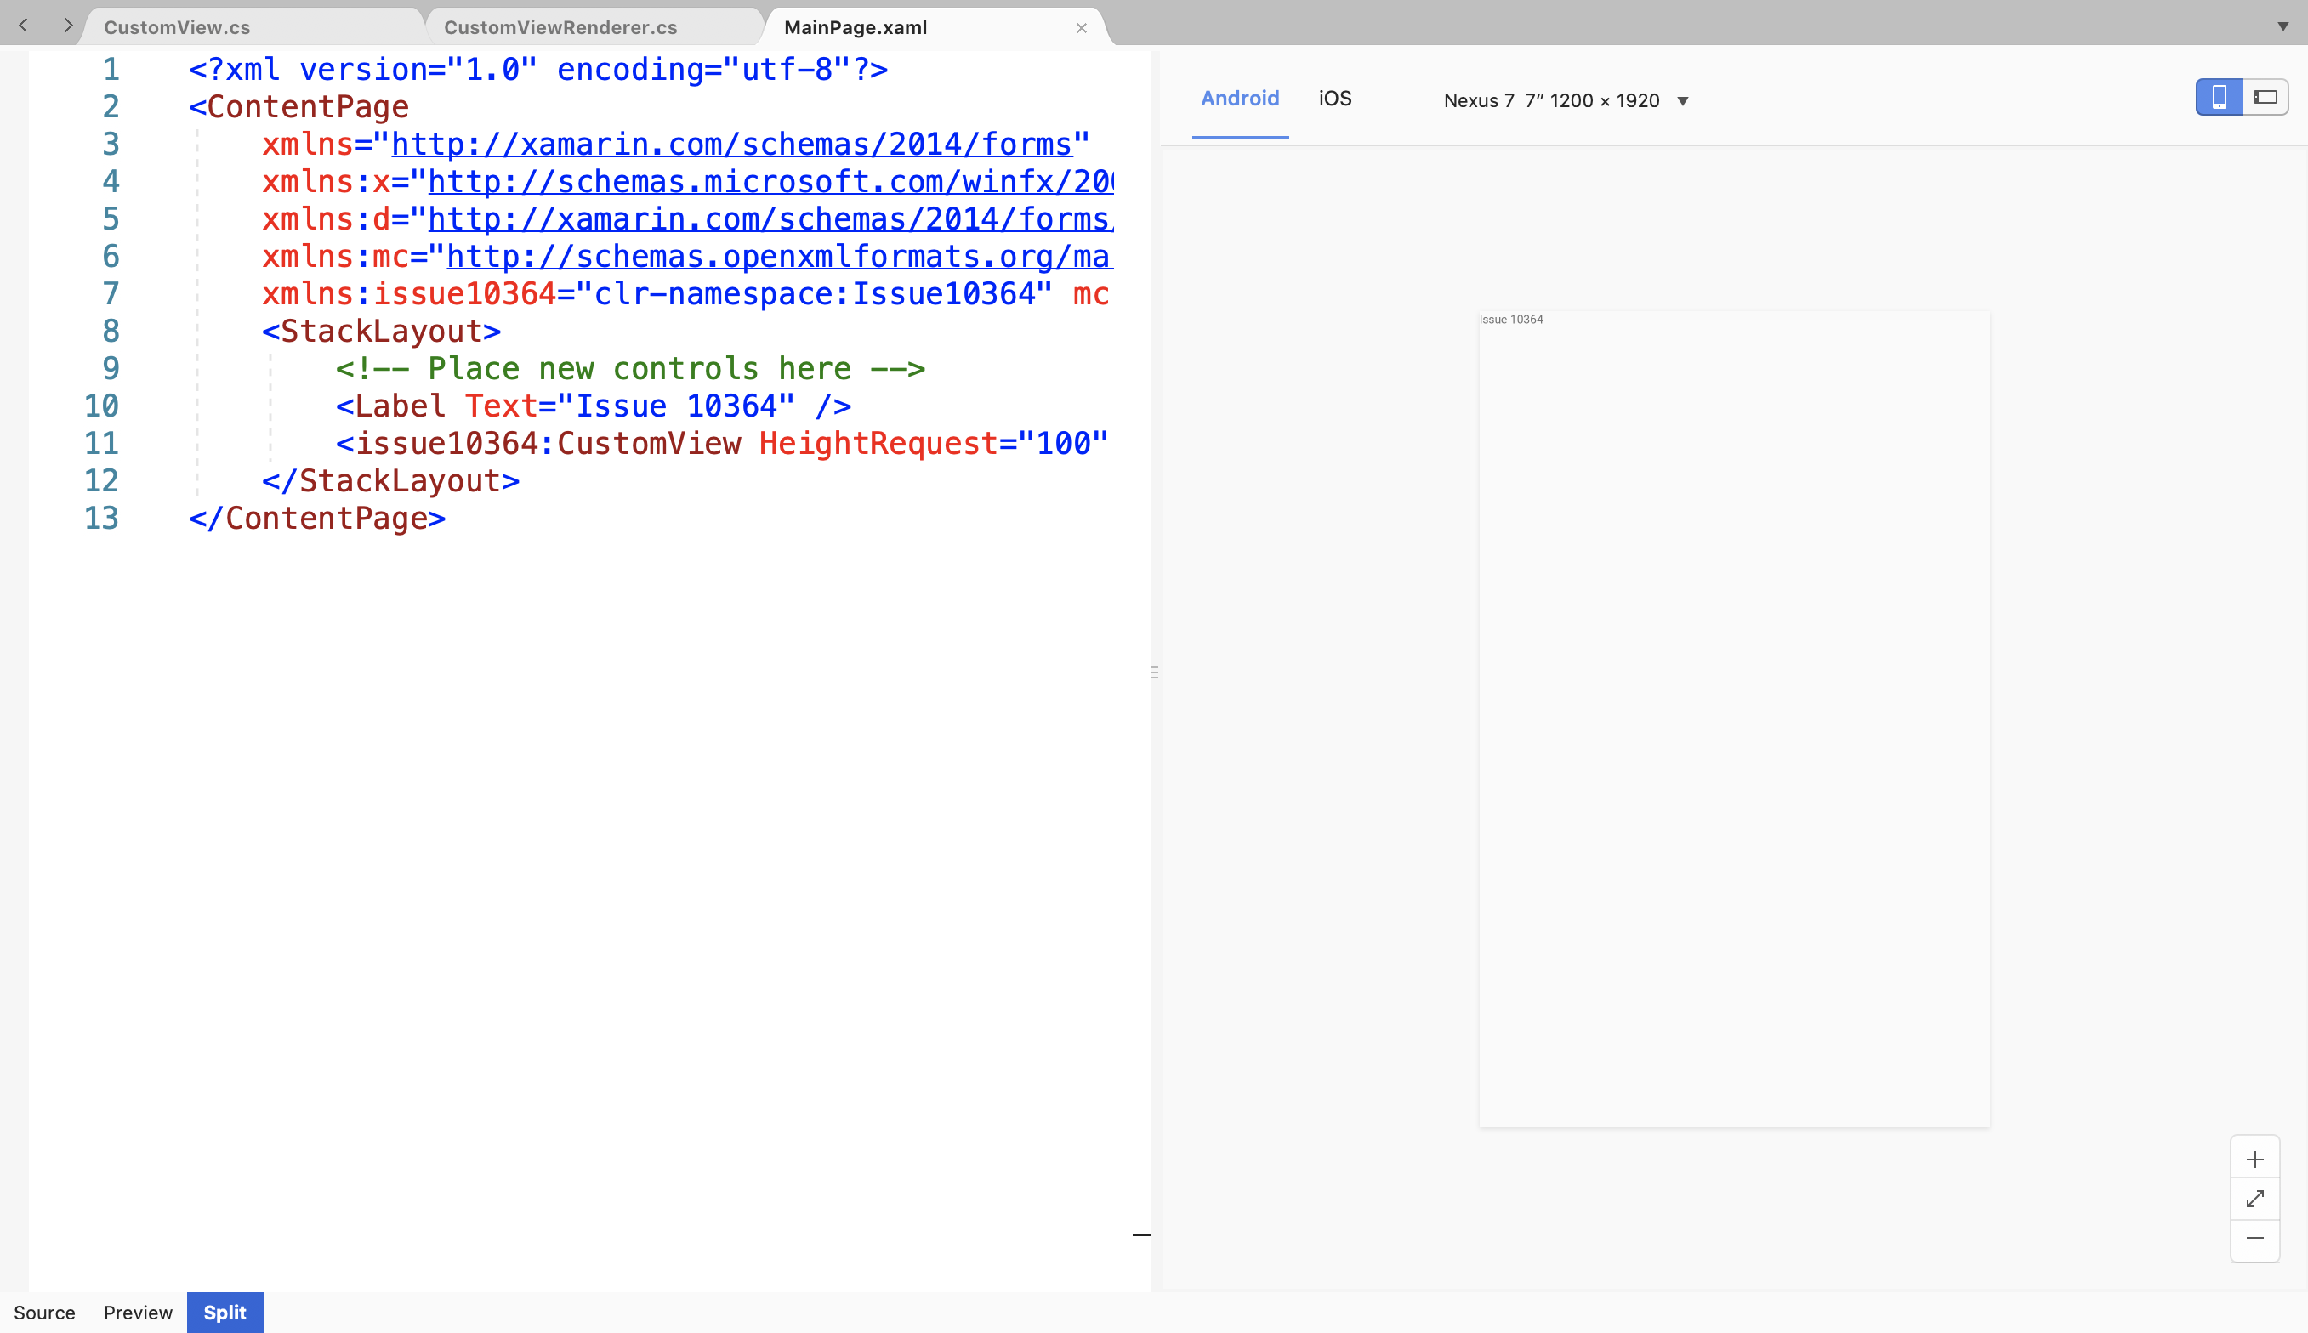Navigate forward using the right arrow

point(69,25)
